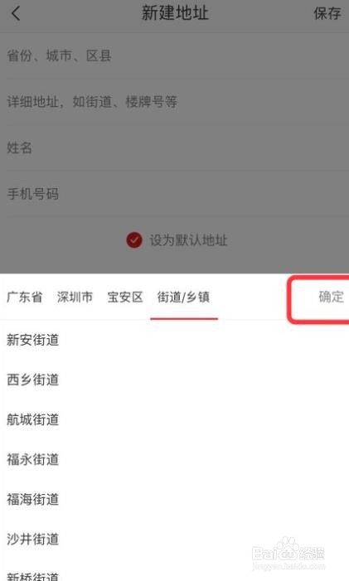Open 省份、城市、区县 region selector field

[174, 56]
